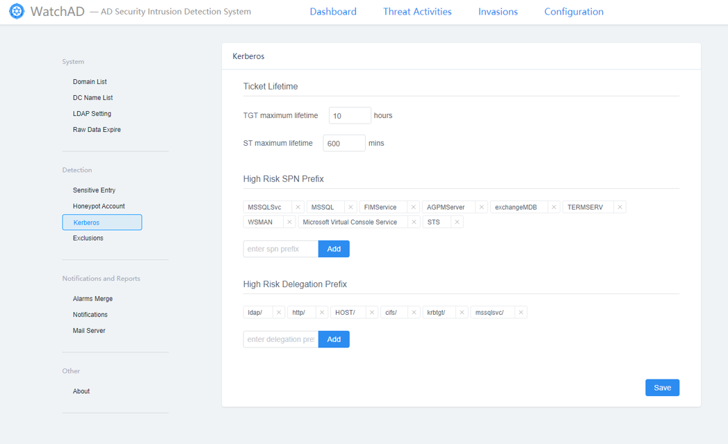Click the exchangeMDB tag label
728x444 pixels.
coord(516,207)
